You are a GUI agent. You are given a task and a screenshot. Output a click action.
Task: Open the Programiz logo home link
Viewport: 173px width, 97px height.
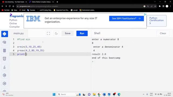point(16,16)
